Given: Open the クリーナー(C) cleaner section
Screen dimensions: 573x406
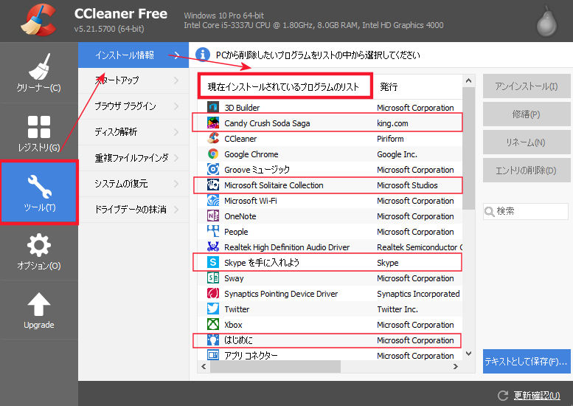Looking at the screenshot, I should (39, 72).
